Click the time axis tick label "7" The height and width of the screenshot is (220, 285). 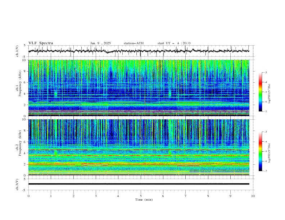186,196
